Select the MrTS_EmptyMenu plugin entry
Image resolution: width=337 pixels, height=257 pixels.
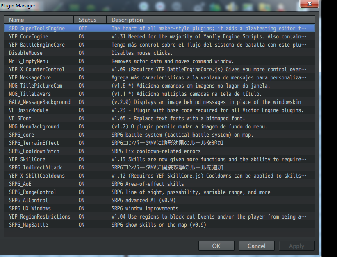(x=159, y=61)
